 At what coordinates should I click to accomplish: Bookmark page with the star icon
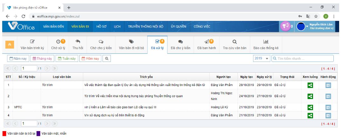point(316,17)
